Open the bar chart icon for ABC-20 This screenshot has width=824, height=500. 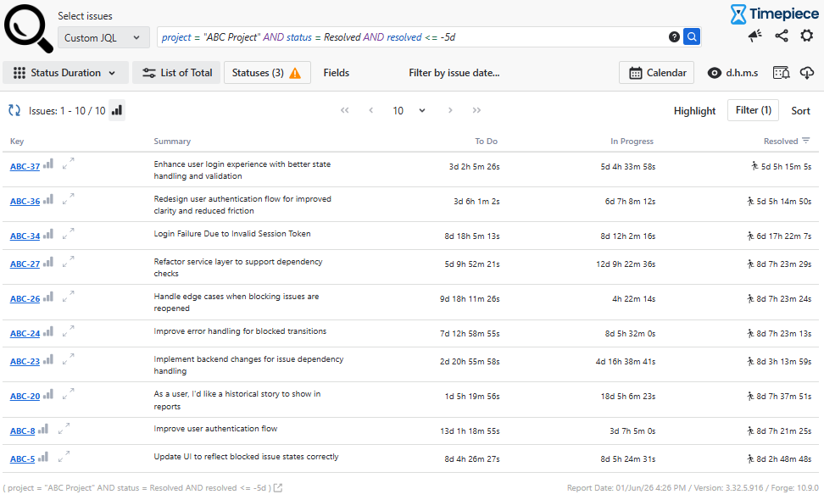point(48,394)
